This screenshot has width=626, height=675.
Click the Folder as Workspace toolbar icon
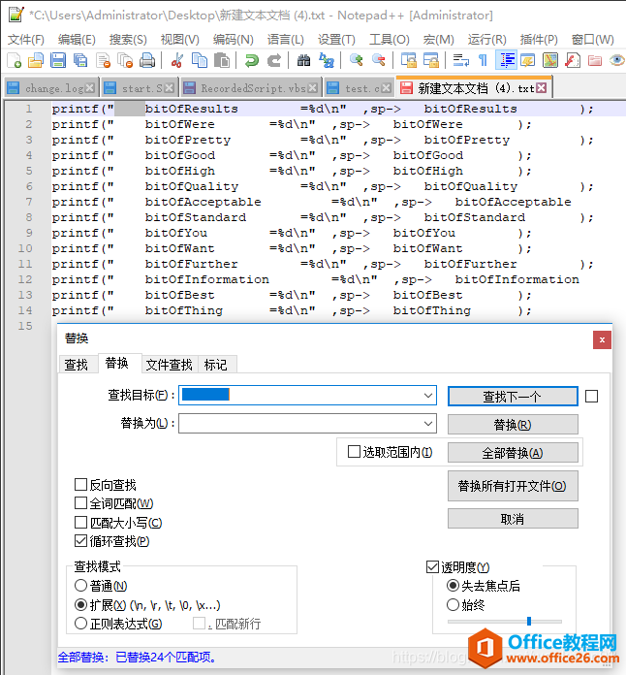point(595,60)
